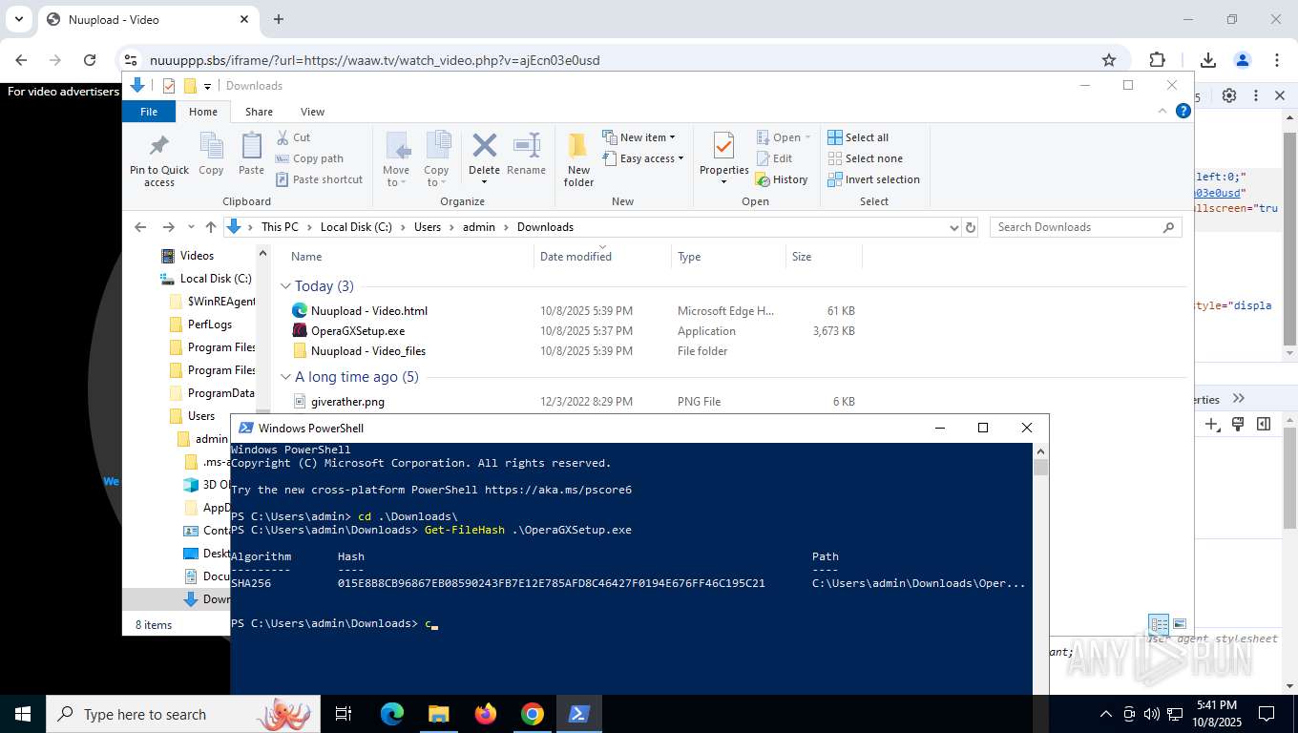
Task: Select Nuupload - Video.html file
Action: click(369, 311)
